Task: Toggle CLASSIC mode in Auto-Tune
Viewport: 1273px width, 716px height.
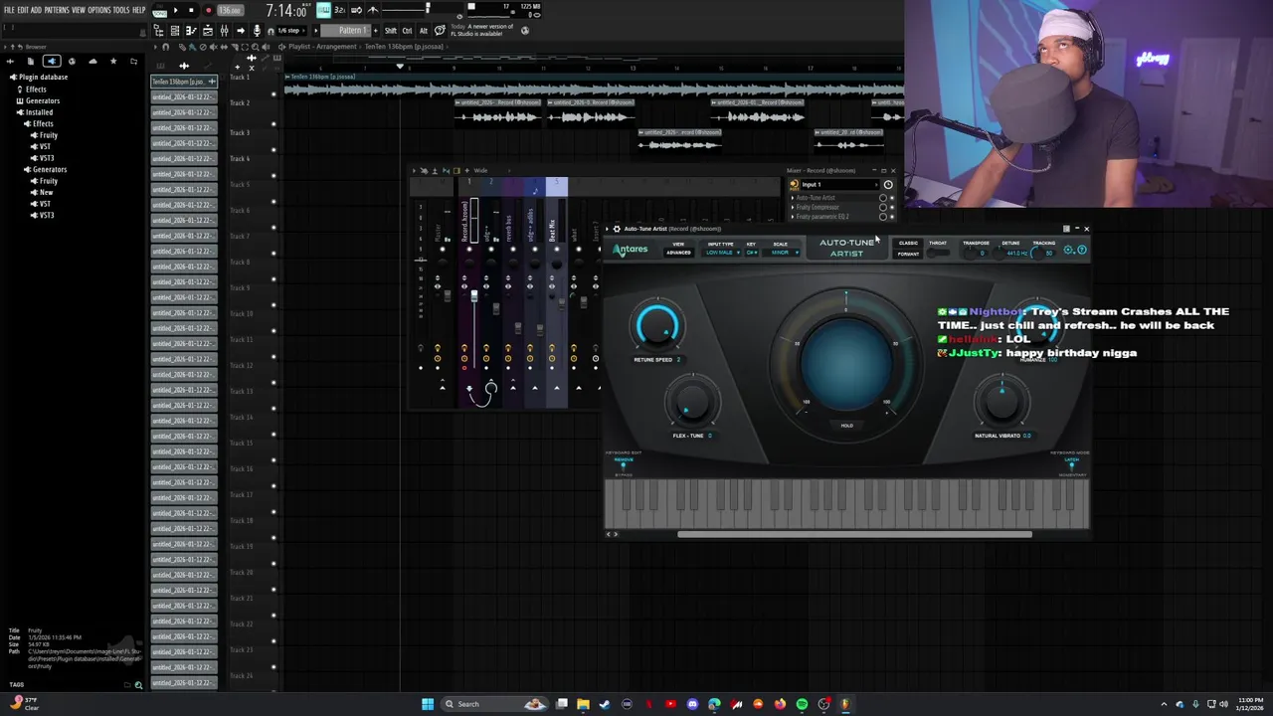Action: (908, 243)
